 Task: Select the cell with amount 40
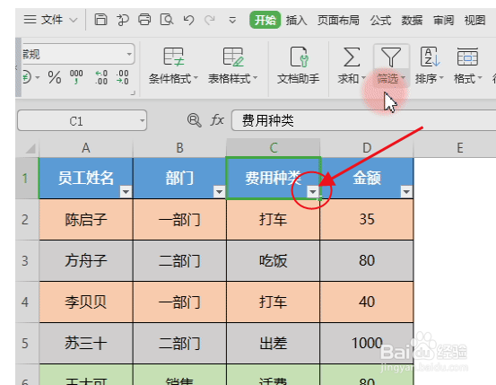click(367, 302)
